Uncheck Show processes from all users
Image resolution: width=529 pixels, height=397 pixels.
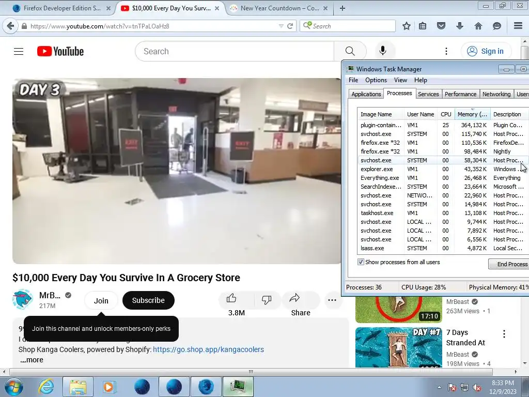pos(361,262)
